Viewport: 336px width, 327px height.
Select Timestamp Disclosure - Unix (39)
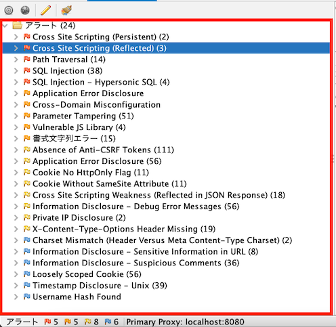click(x=100, y=285)
